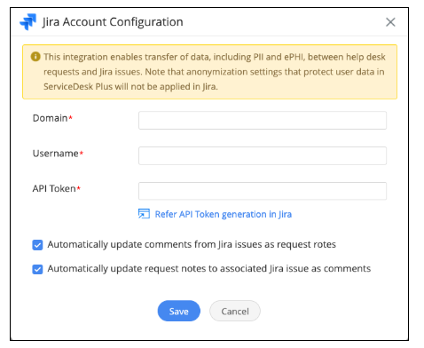The height and width of the screenshot is (348, 424).
Task: Close the Jira Account Configuration dialog
Action: 390,22
